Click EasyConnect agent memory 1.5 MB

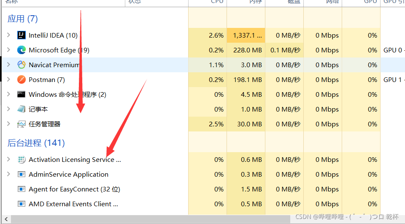(251, 189)
